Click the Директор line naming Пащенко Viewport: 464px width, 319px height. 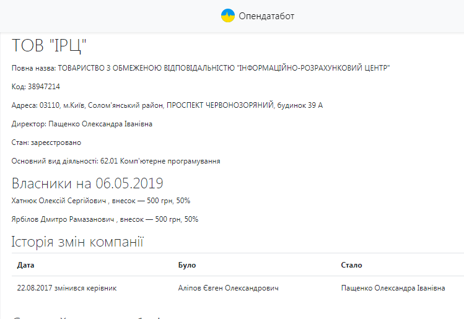point(82,124)
